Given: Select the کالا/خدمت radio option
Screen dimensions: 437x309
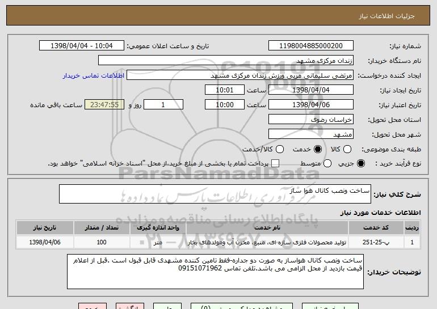Looking at the screenshot, I should 280,149.
